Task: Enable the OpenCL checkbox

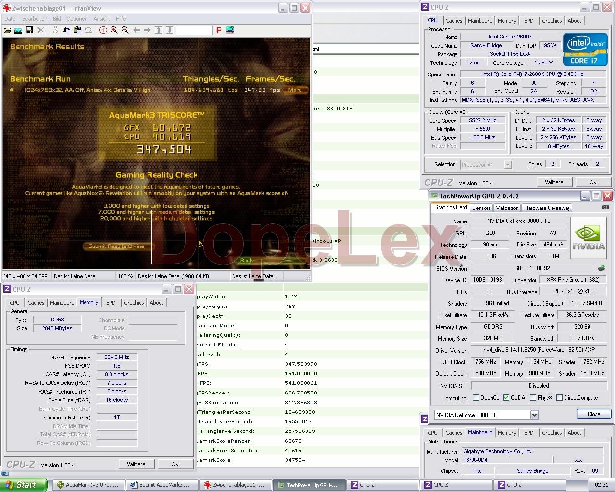Action: click(x=476, y=398)
